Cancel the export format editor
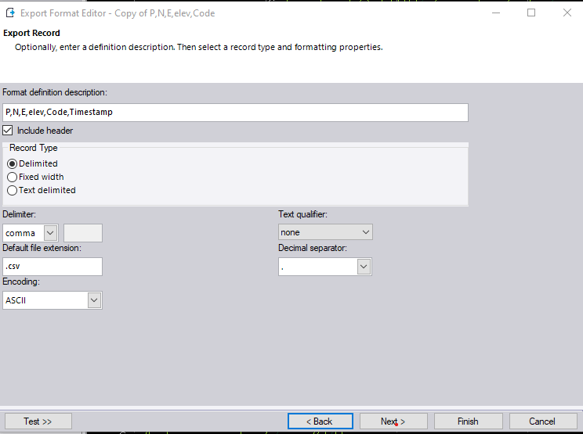 (542, 421)
